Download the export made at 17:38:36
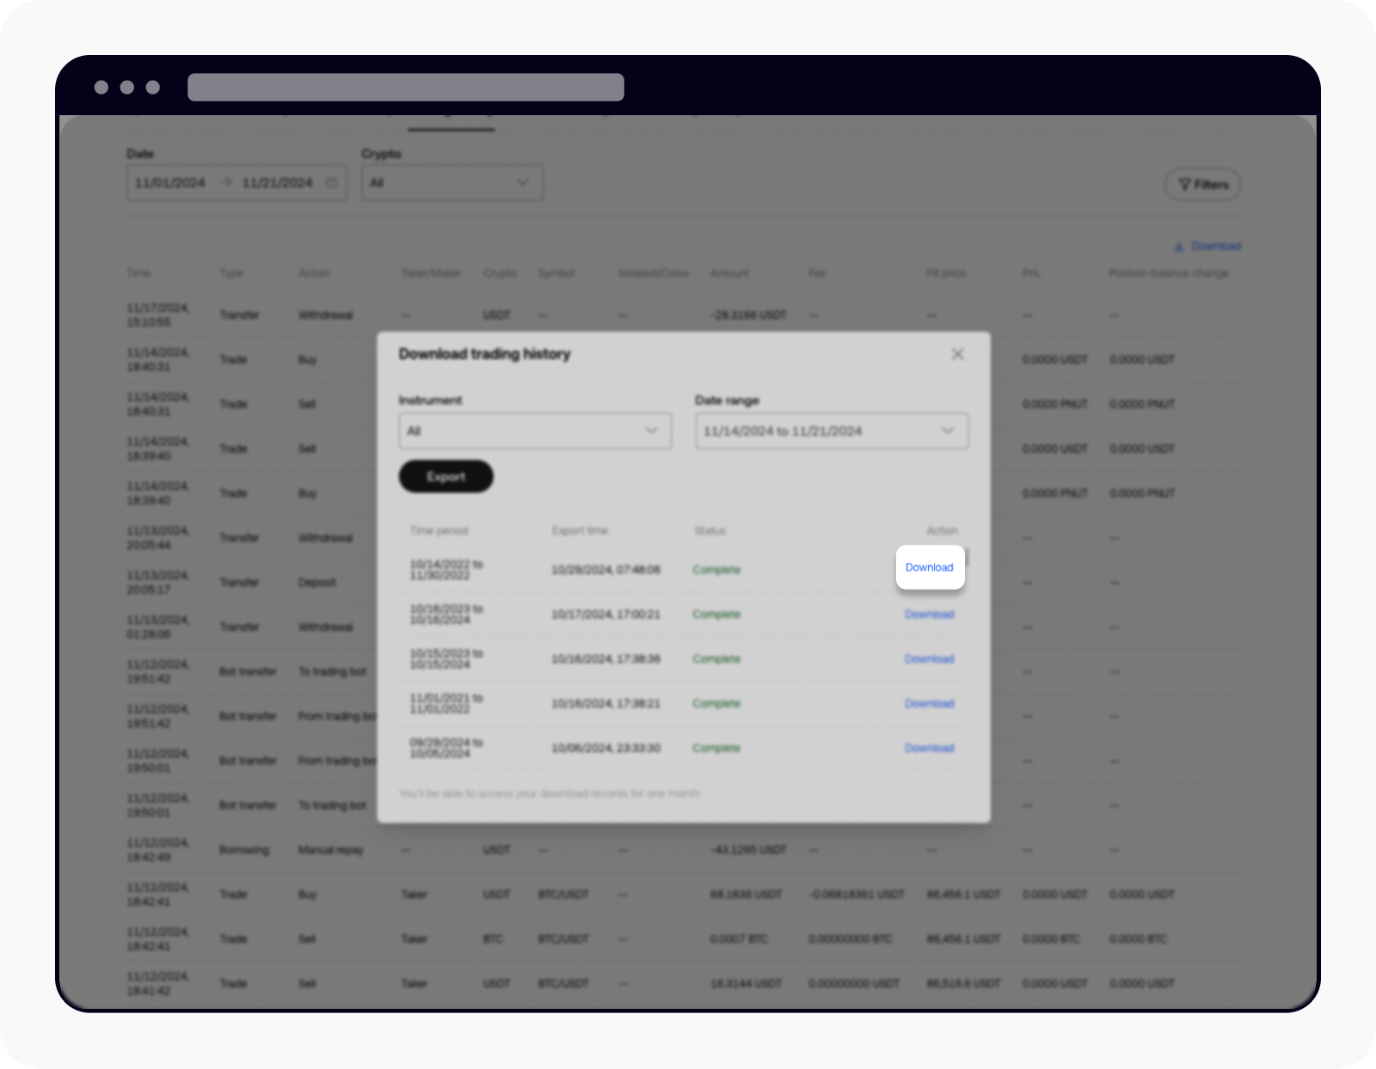Viewport: 1376px width, 1069px height. [x=930, y=659]
